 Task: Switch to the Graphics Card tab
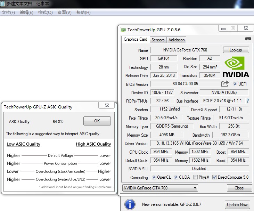coord(136,39)
